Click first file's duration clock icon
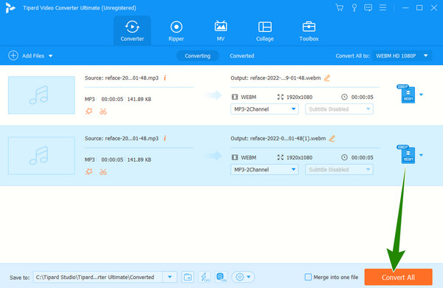The height and width of the screenshot is (288, 443). click(x=344, y=97)
